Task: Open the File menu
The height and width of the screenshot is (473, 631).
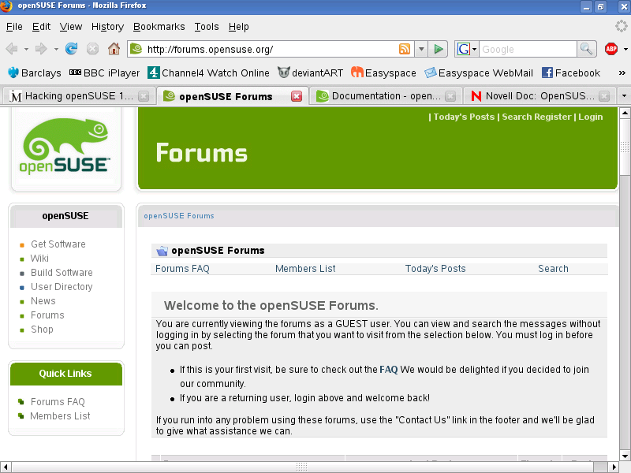Action: tap(14, 27)
